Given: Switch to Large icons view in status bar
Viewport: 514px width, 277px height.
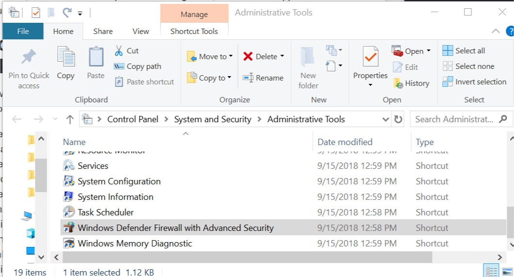Looking at the screenshot, I should [507, 272].
